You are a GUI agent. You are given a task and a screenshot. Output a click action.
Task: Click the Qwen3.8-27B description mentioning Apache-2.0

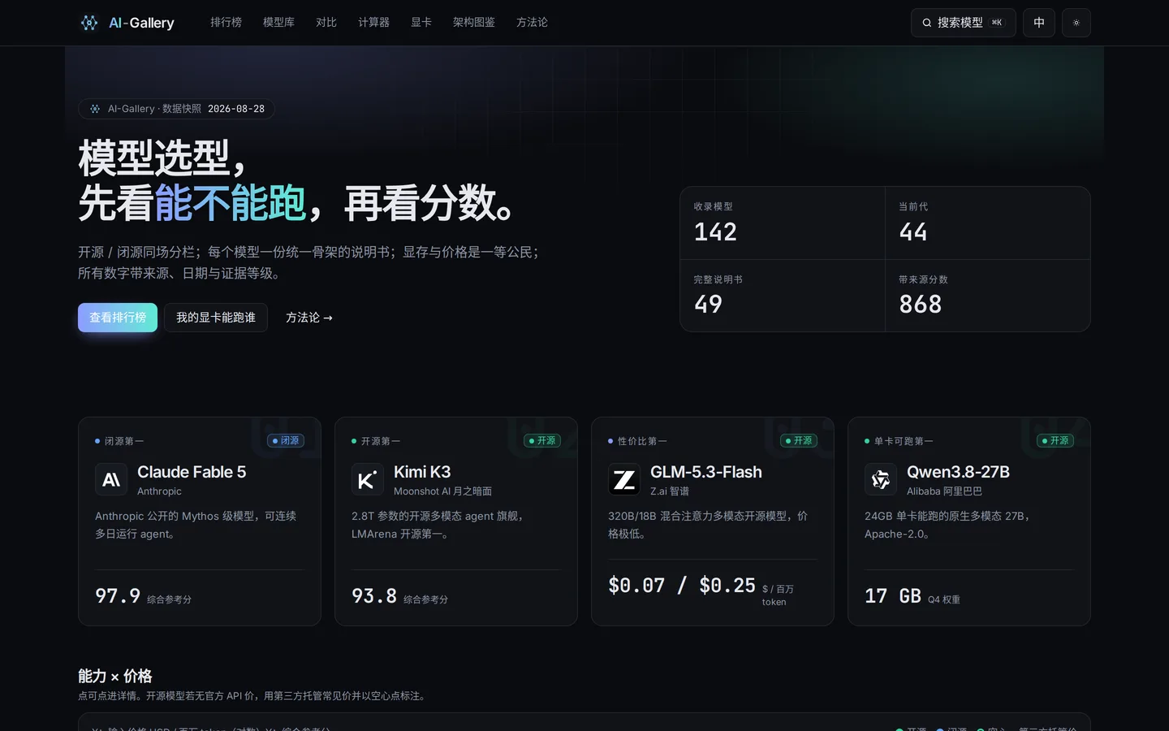(947, 525)
